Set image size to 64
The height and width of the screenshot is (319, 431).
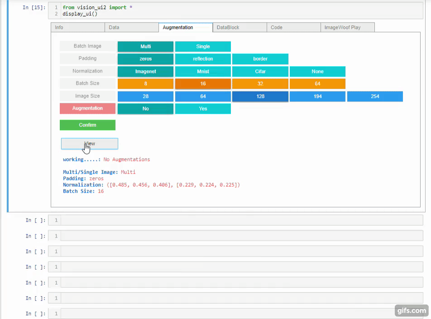point(203,97)
